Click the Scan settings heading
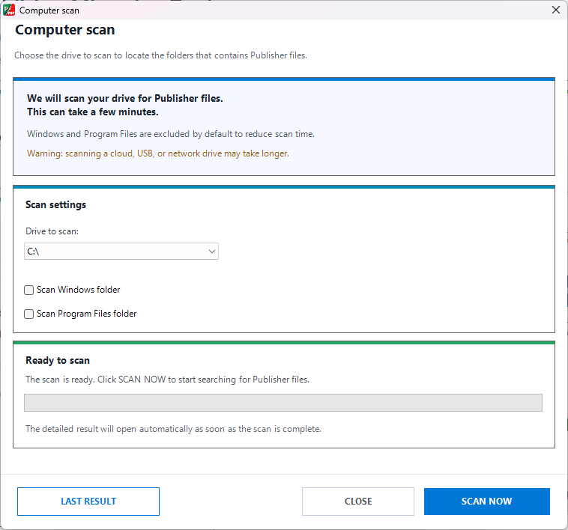568x530 pixels. click(55, 205)
